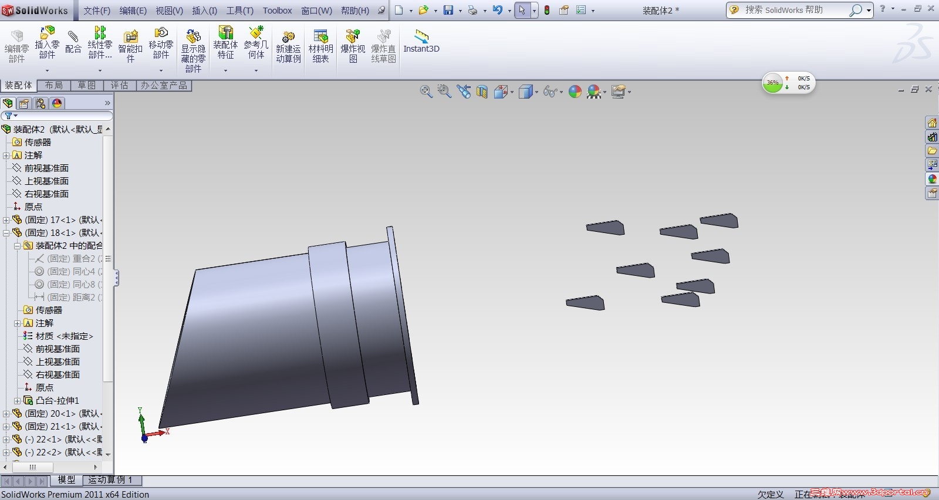Toggle Instant3D mode
The height and width of the screenshot is (500, 939).
pyautogui.click(x=421, y=42)
